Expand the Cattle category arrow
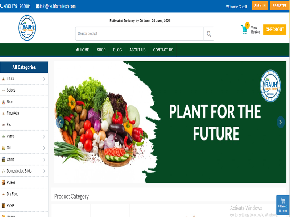 tap(44, 159)
